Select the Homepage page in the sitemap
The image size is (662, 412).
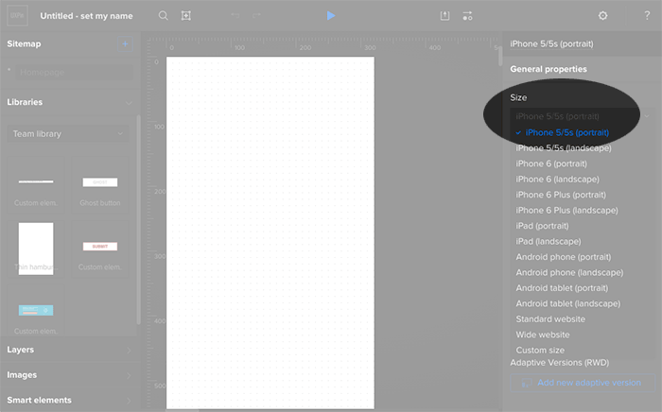click(74, 72)
